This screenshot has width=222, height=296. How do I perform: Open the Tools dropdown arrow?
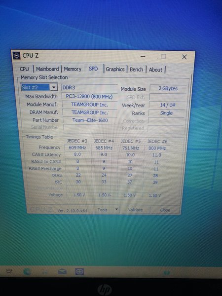[x=116, y=209]
